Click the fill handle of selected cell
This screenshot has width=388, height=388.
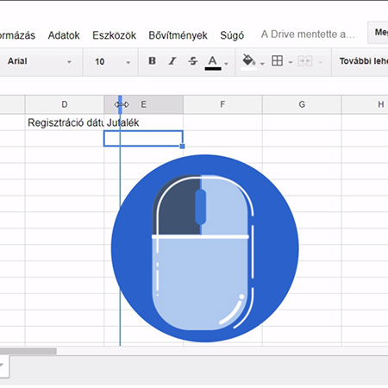pyautogui.click(x=182, y=146)
